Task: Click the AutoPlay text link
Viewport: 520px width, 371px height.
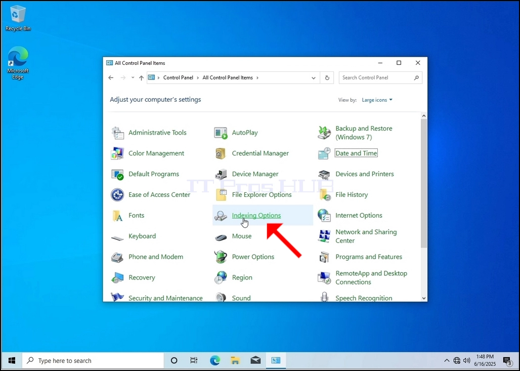Action: click(245, 133)
